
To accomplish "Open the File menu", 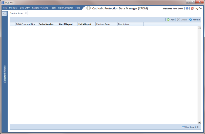I will coord(5,8).
